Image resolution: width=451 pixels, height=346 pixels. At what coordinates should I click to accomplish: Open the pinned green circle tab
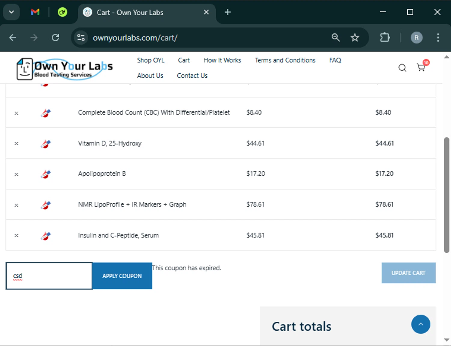pyautogui.click(x=63, y=12)
